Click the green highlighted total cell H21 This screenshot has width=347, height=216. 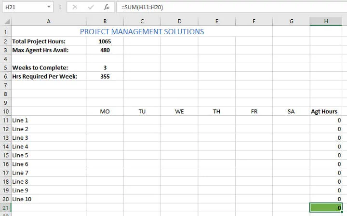click(326, 208)
